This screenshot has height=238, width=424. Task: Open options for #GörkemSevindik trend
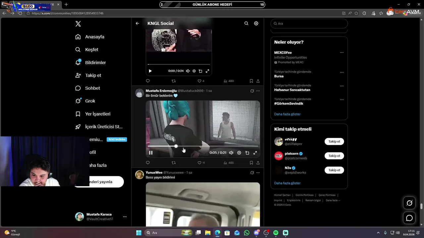click(342, 99)
